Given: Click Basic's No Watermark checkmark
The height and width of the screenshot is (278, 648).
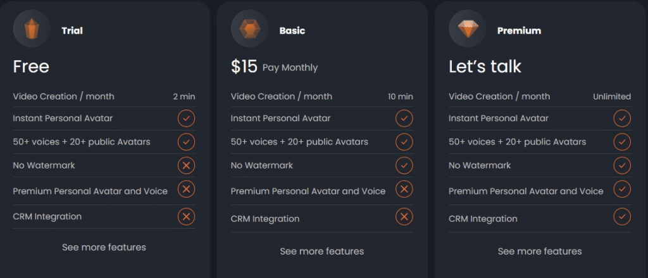Looking at the screenshot, I should [404, 165].
